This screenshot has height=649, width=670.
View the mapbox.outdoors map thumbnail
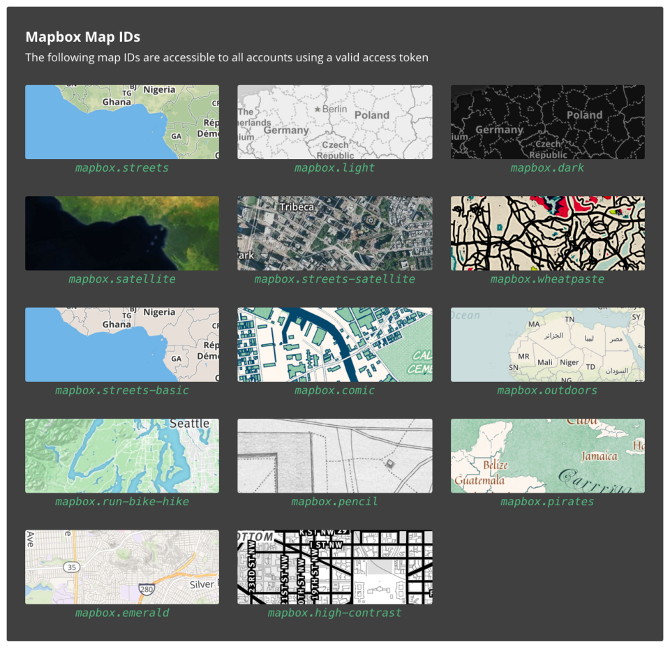point(548,344)
